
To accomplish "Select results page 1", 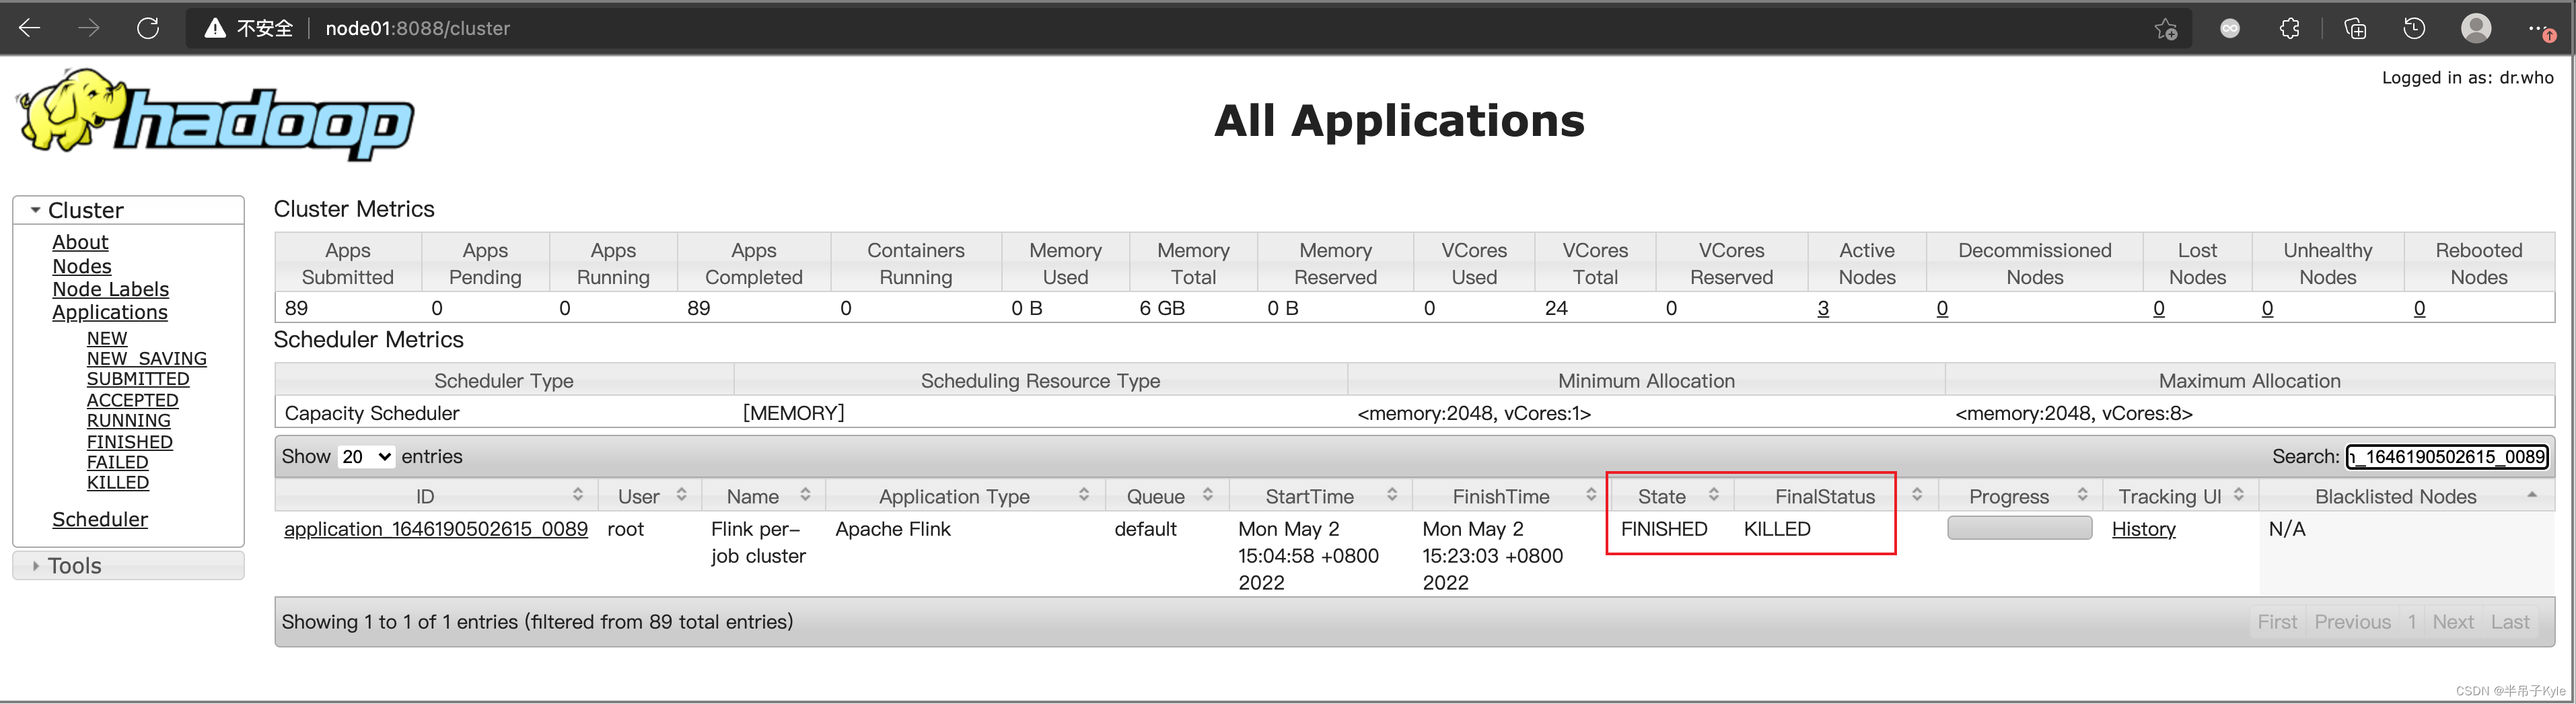I will [2412, 622].
